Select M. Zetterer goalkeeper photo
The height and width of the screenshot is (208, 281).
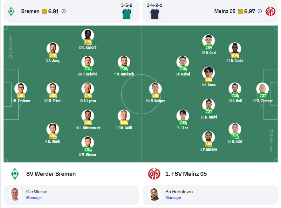coord(21,89)
